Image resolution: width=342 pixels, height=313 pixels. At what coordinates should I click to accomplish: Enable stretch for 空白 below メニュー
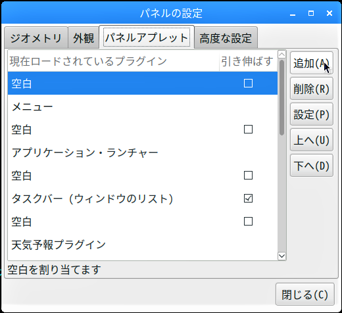click(x=248, y=130)
